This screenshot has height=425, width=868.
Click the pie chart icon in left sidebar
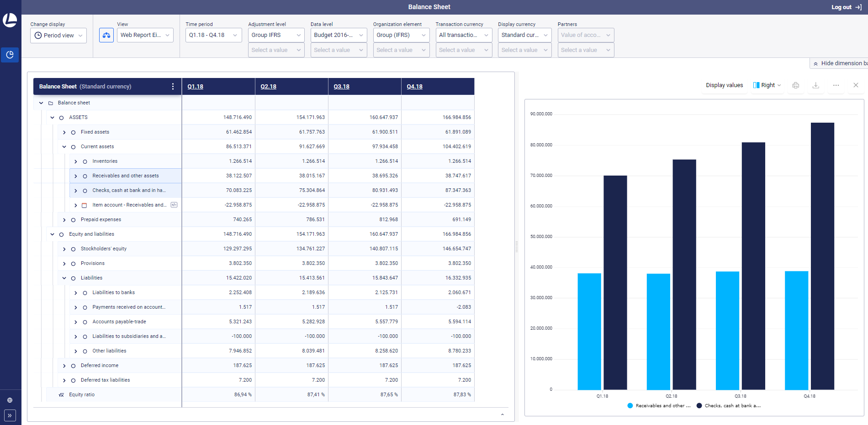point(10,55)
